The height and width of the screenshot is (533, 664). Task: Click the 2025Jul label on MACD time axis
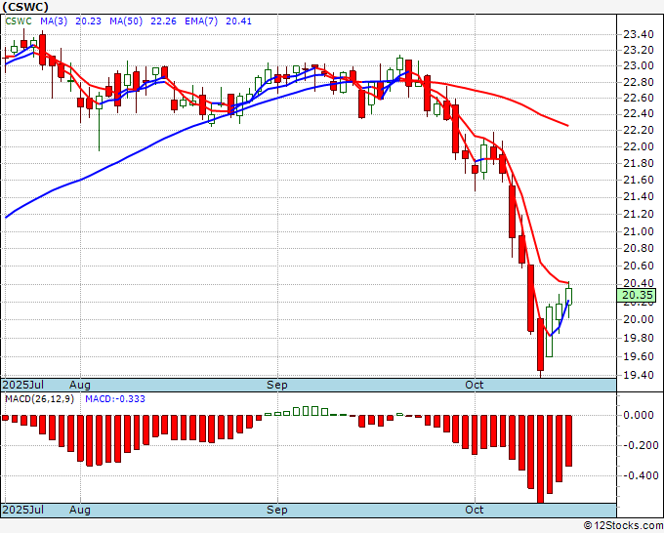[23, 510]
